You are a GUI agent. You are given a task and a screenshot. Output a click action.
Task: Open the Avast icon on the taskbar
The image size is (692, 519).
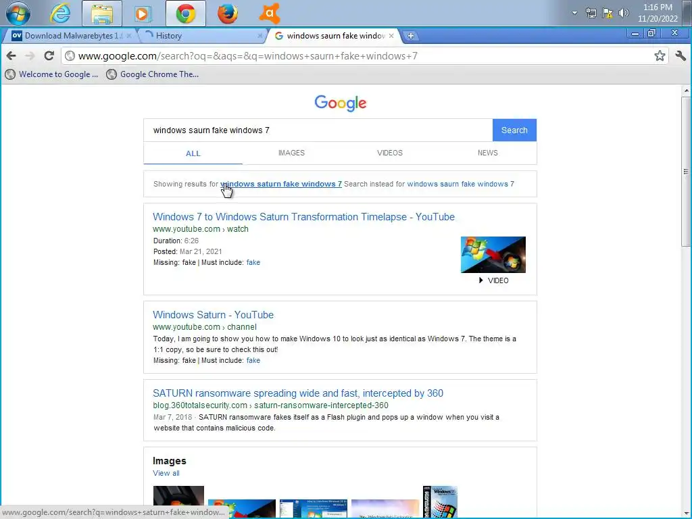coord(270,14)
